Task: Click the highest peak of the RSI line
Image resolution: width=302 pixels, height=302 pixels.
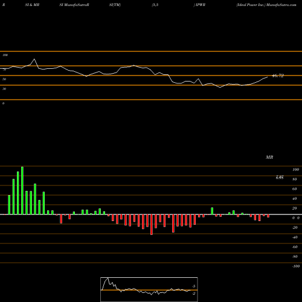Action: [x=34, y=59]
